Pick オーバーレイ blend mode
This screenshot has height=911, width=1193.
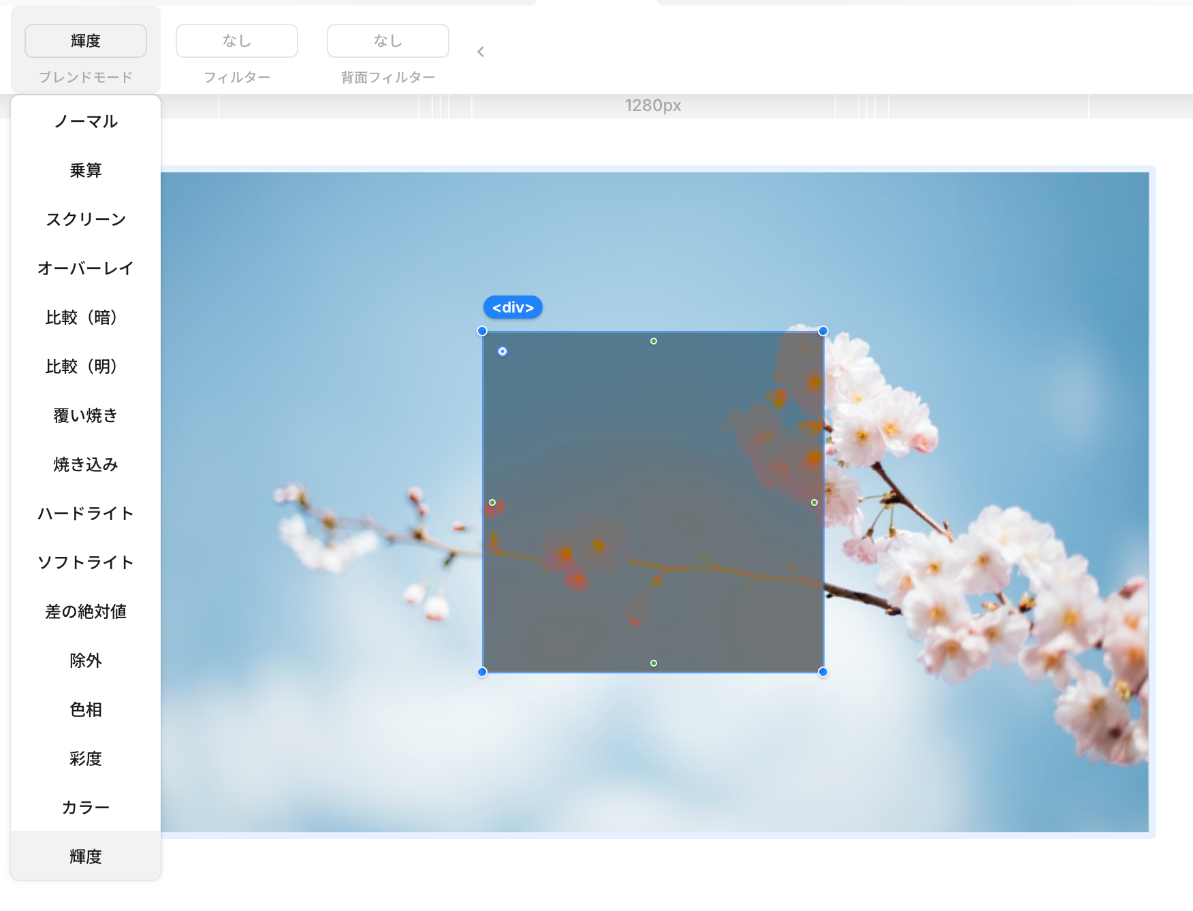86,268
